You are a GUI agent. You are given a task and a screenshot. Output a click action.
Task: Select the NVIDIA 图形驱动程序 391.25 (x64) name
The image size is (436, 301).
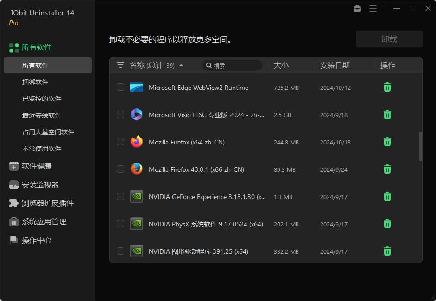(x=198, y=251)
